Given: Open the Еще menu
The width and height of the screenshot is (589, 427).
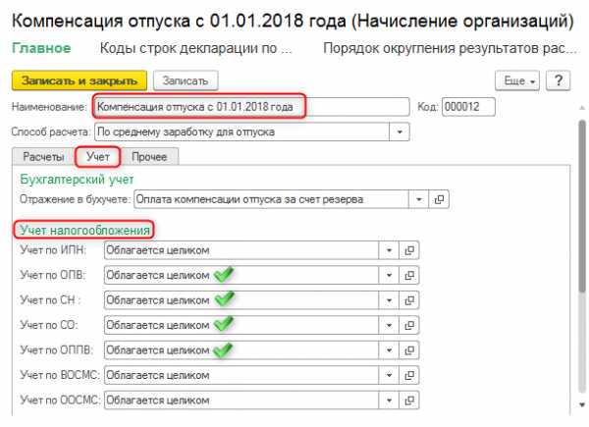Looking at the screenshot, I should [518, 80].
